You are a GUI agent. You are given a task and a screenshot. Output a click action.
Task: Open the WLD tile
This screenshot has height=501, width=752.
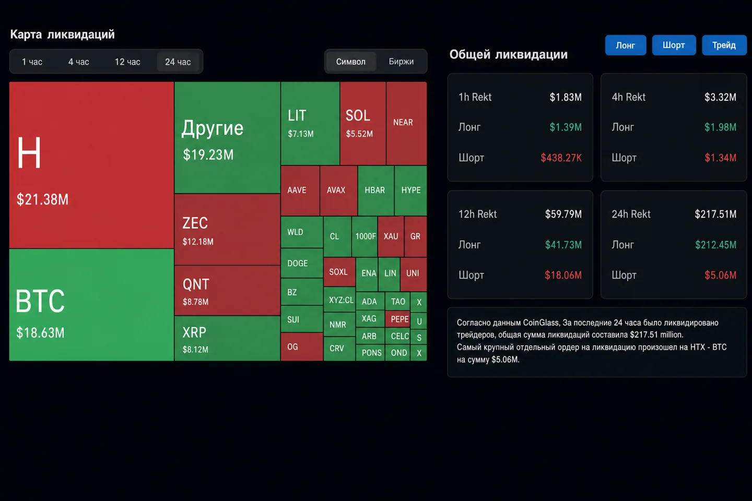point(302,232)
